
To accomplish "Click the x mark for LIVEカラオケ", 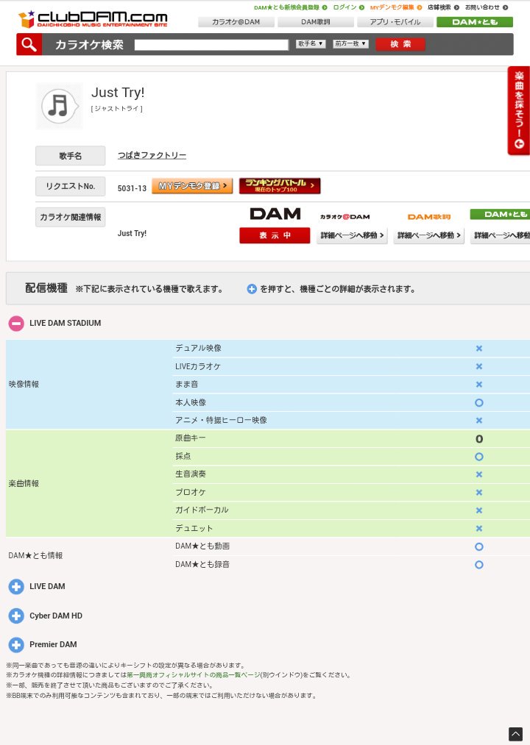I will click(479, 366).
